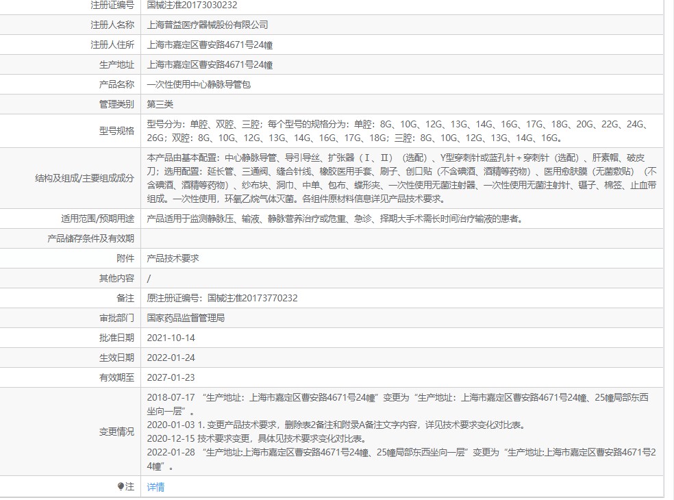Viewport: 674px width, 500px height.
Task: Click the 注册人住所 row label
Action: [x=112, y=45]
